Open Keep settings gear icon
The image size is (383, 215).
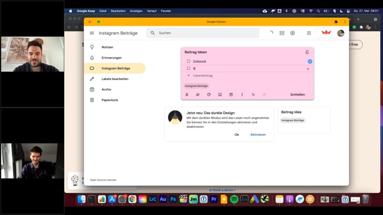(292, 33)
